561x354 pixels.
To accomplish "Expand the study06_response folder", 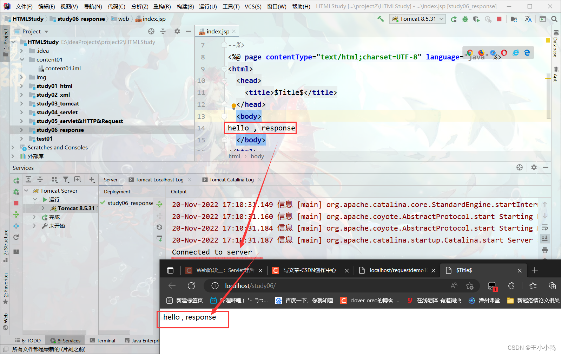I will click(x=21, y=130).
